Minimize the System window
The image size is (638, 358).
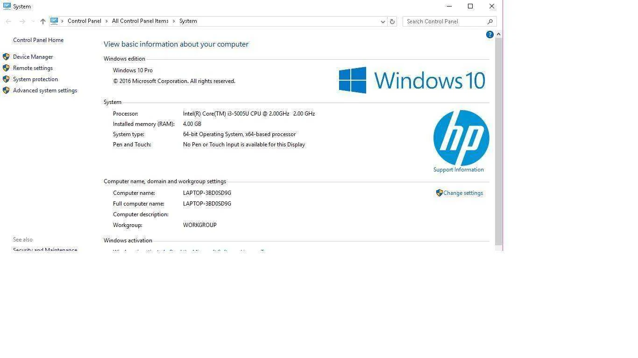449,6
